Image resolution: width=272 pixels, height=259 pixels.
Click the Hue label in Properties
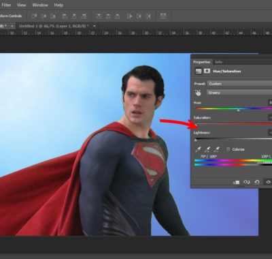tap(197, 103)
